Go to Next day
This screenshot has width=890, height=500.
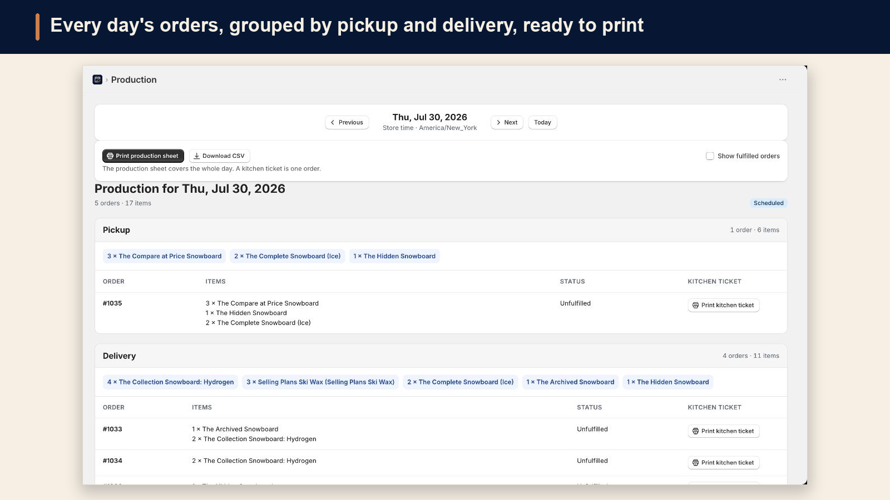click(507, 122)
